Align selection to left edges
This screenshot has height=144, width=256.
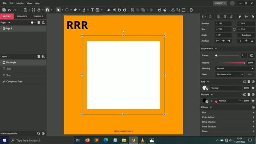[x=219, y=16]
